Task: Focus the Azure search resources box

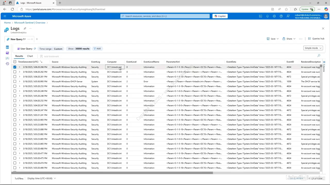Action: pyautogui.click(x=165, y=16)
